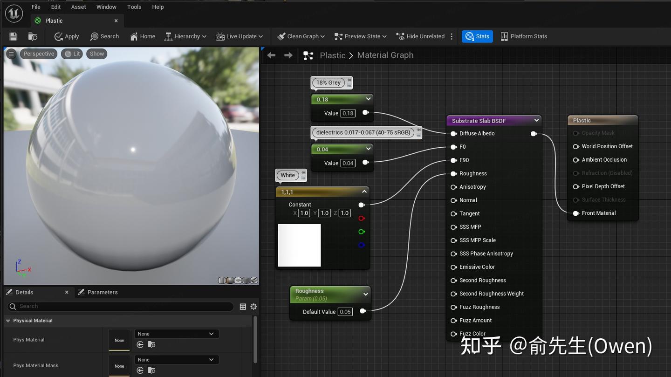Open details panel settings gear
671x377 pixels.
(253, 307)
